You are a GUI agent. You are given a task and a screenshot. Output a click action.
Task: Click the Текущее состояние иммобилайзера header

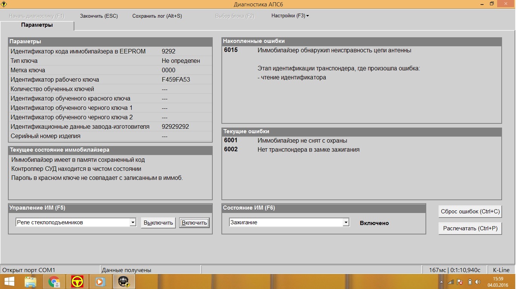(110, 150)
